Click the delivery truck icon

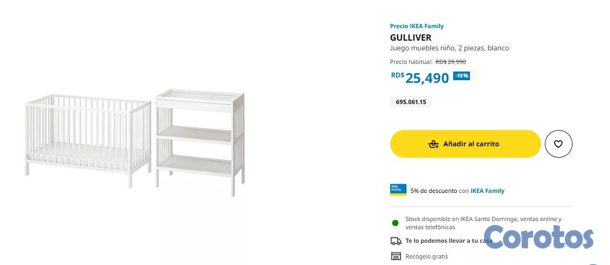[396, 241]
